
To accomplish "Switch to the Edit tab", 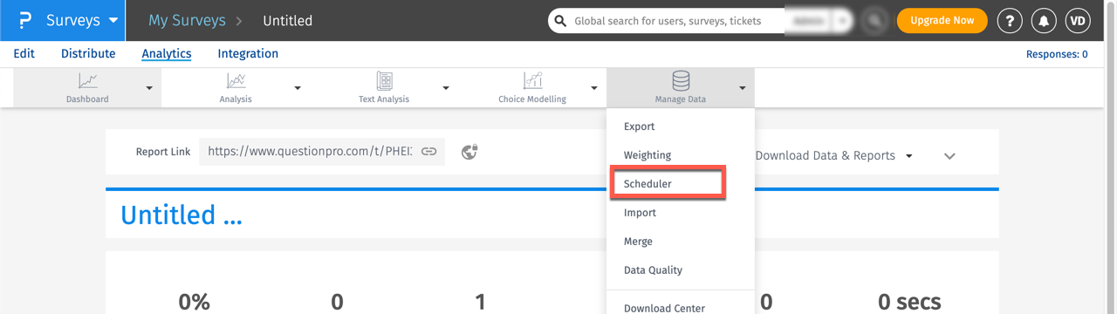I will (x=24, y=54).
